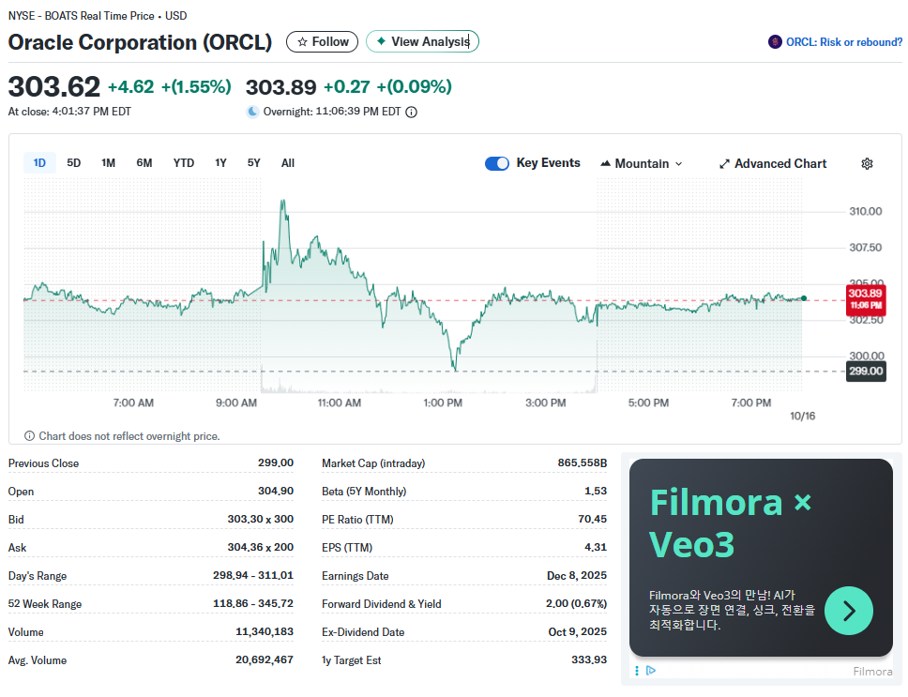908x697 pixels.
Task: Click Day's Range 298.94 - 311.01
Action: tap(253, 575)
